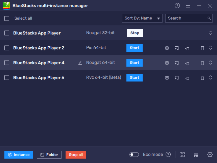Start BlueStacks App Player 2

[135, 48]
